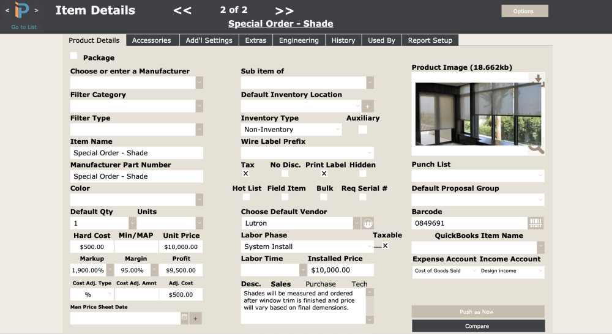Image resolution: width=612 pixels, height=334 pixels.
Task: Select the Tech description tab
Action: click(x=359, y=284)
